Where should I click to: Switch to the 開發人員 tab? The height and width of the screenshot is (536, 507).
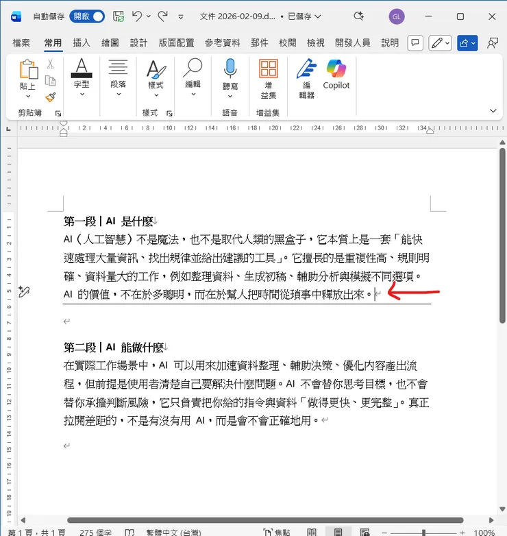click(353, 42)
